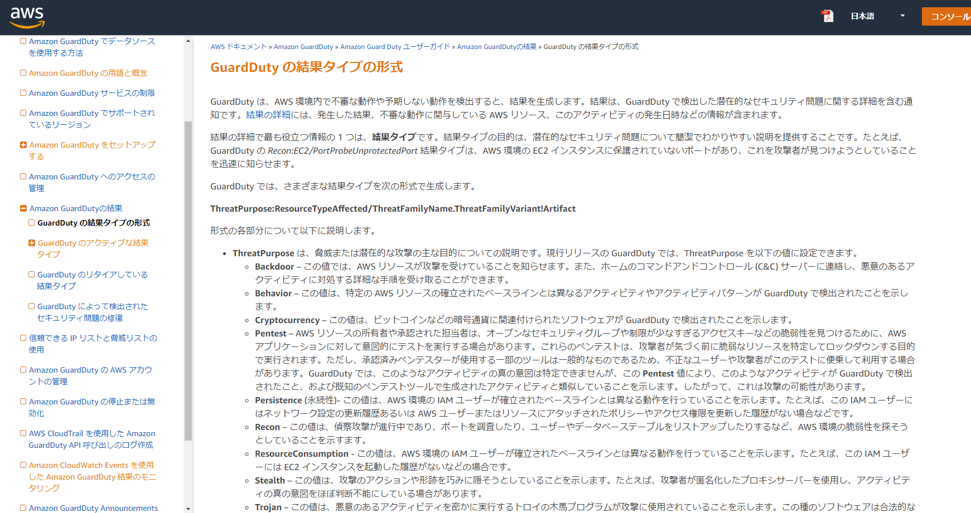
Task: Click the page icon beside 'AWS CloudTrail を使用した Amazon GuardDuty API'
Action: [23, 433]
